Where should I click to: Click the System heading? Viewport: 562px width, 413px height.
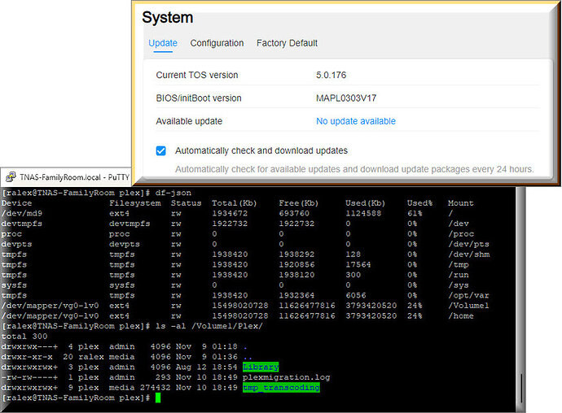(168, 18)
